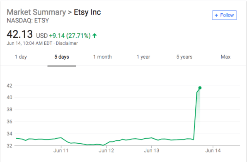247x162 pixels.
Task: Select the 1 day tab
Action: coord(21,56)
